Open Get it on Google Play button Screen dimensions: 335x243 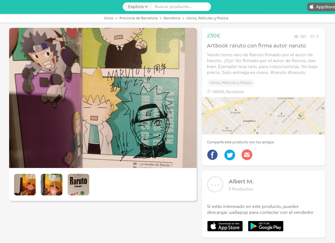(266, 226)
